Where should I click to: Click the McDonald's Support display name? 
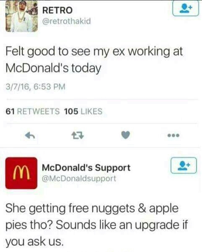[x=86, y=168]
